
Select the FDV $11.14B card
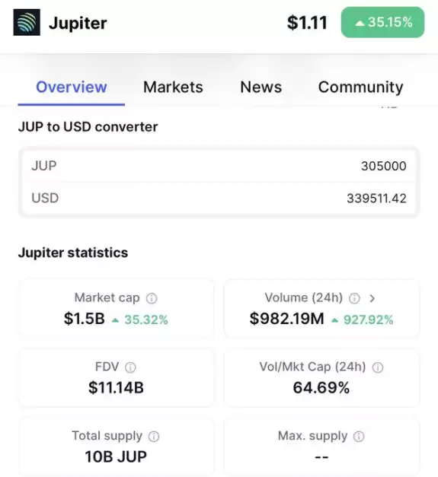[116, 377]
